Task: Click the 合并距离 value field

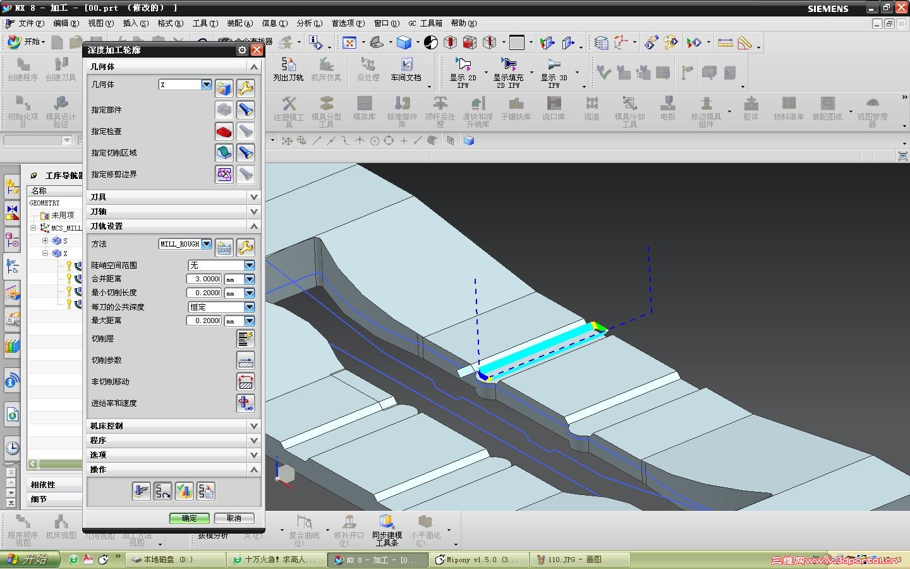Action: (203, 279)
